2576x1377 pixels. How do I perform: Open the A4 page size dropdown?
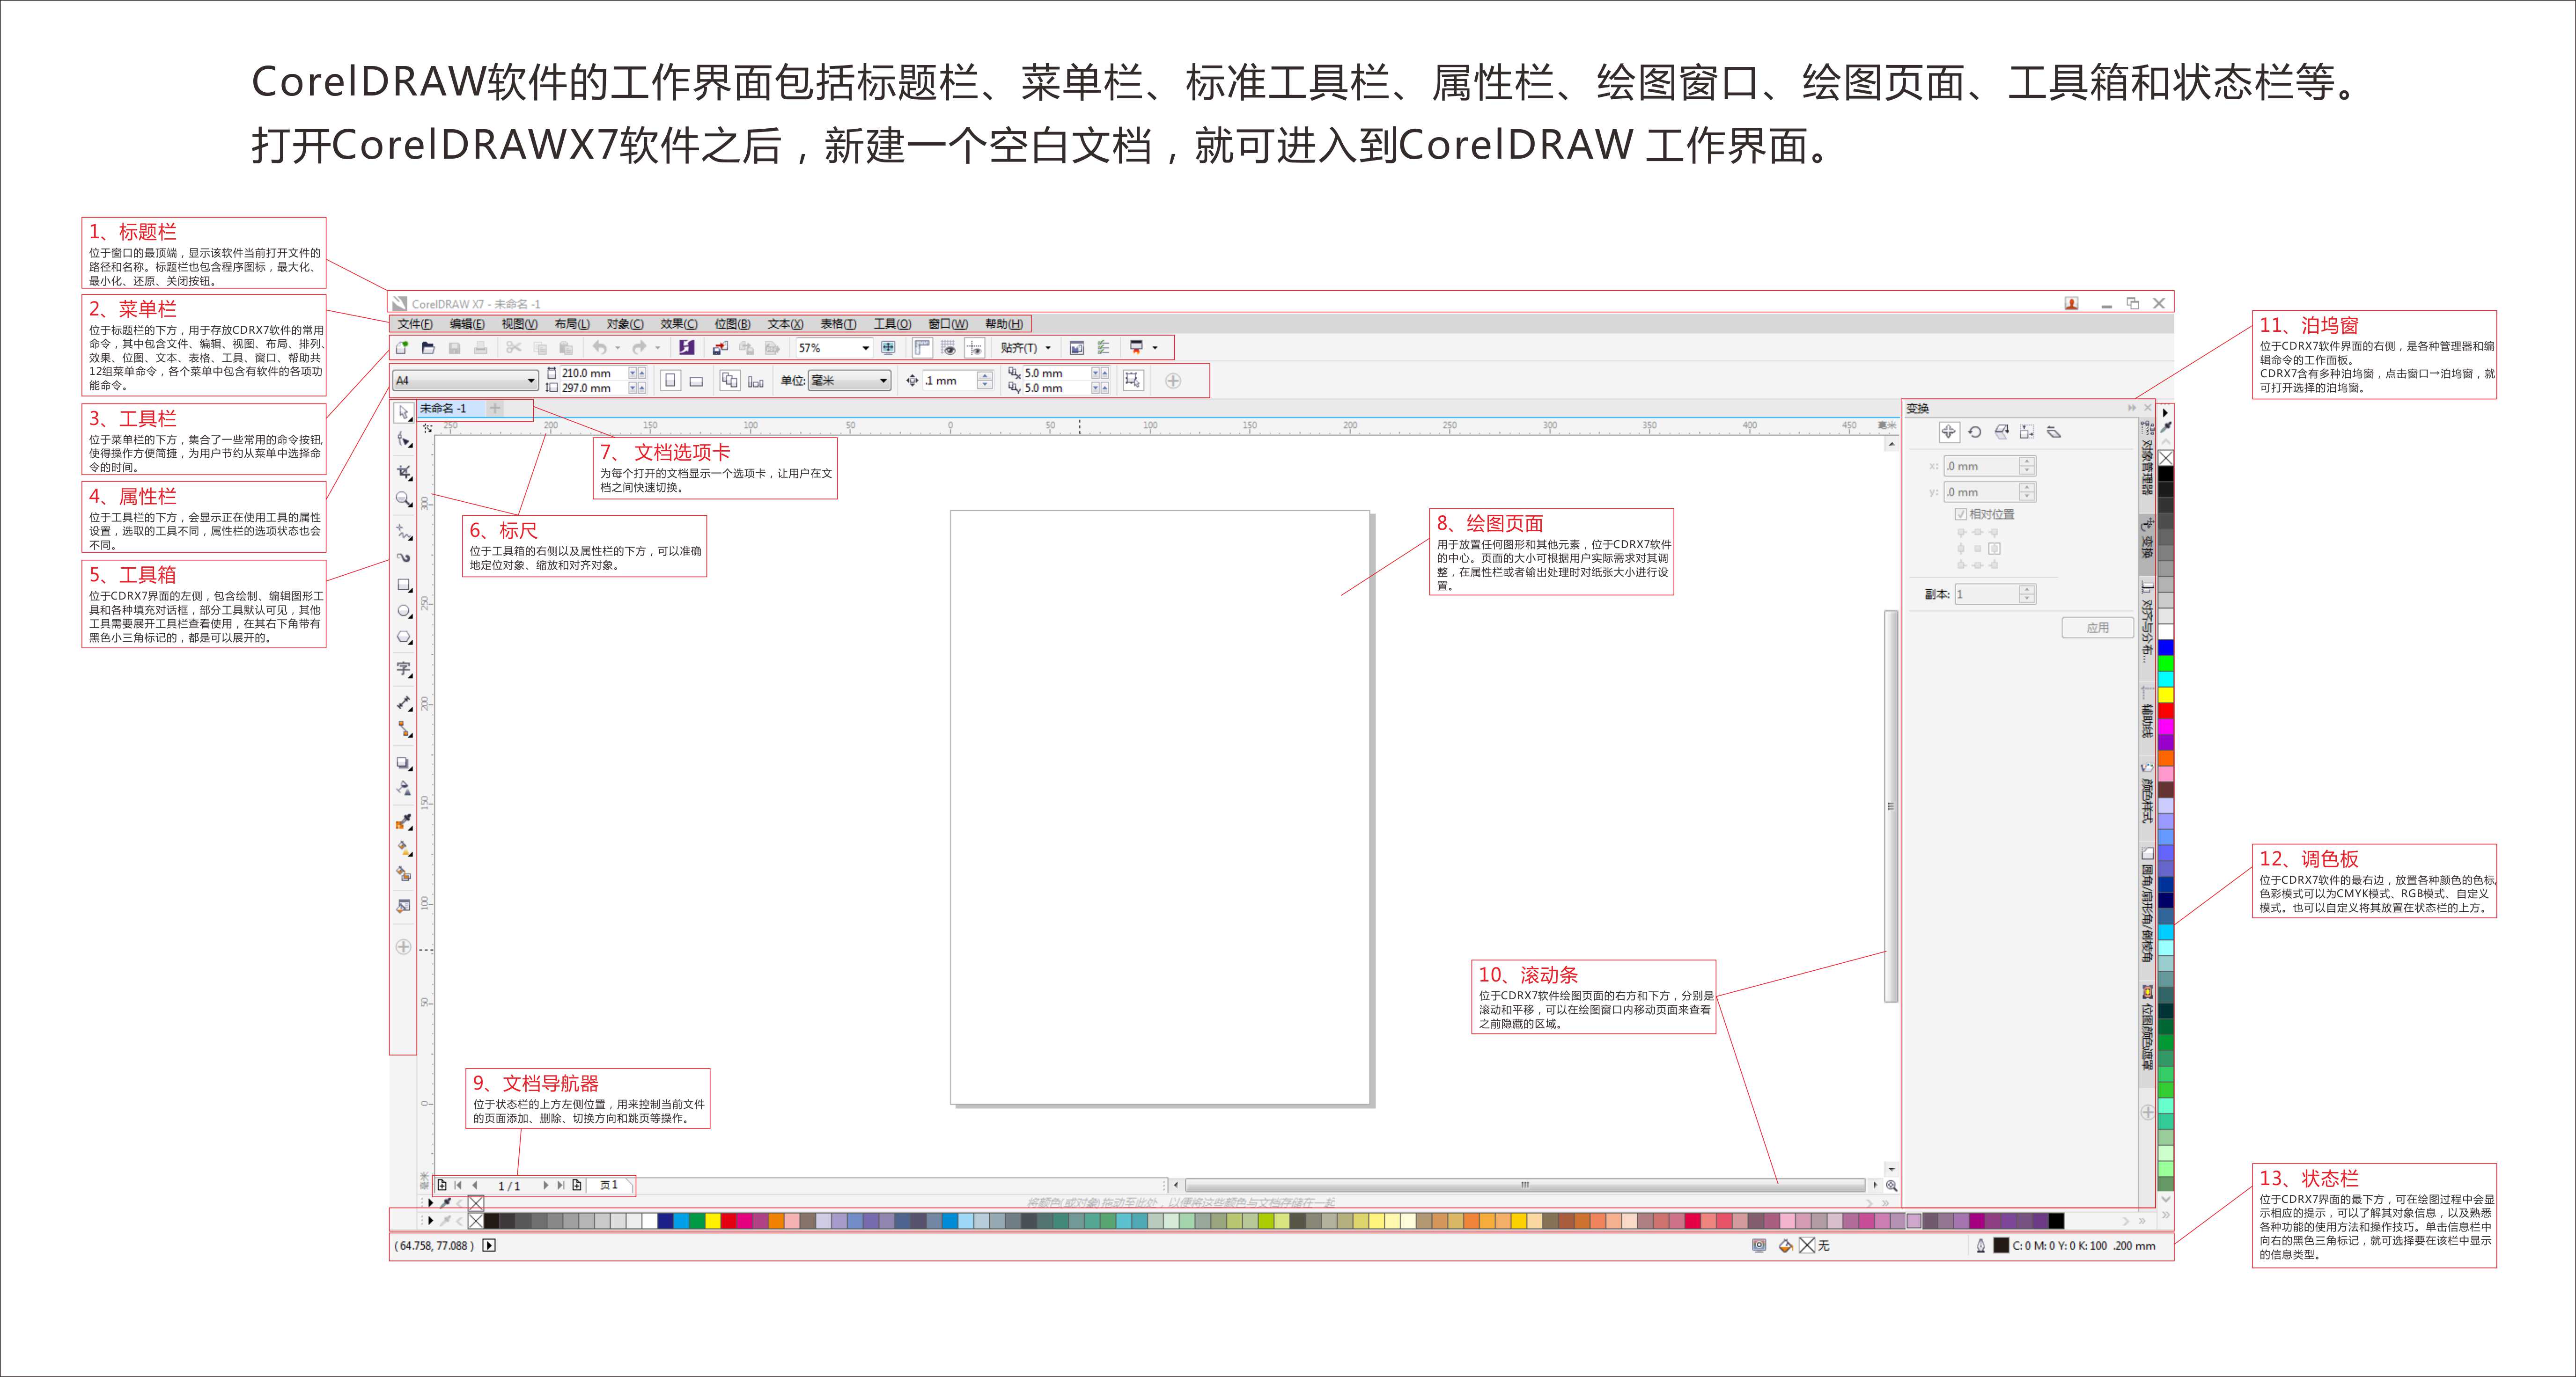click(x=531, y=381)
